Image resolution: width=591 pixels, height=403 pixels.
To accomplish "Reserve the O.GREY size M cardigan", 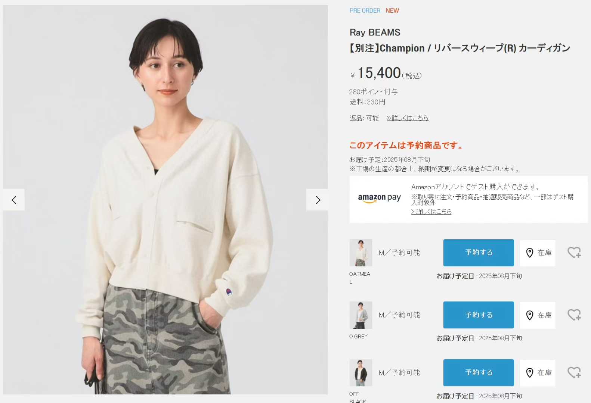I will pos(479,315).
